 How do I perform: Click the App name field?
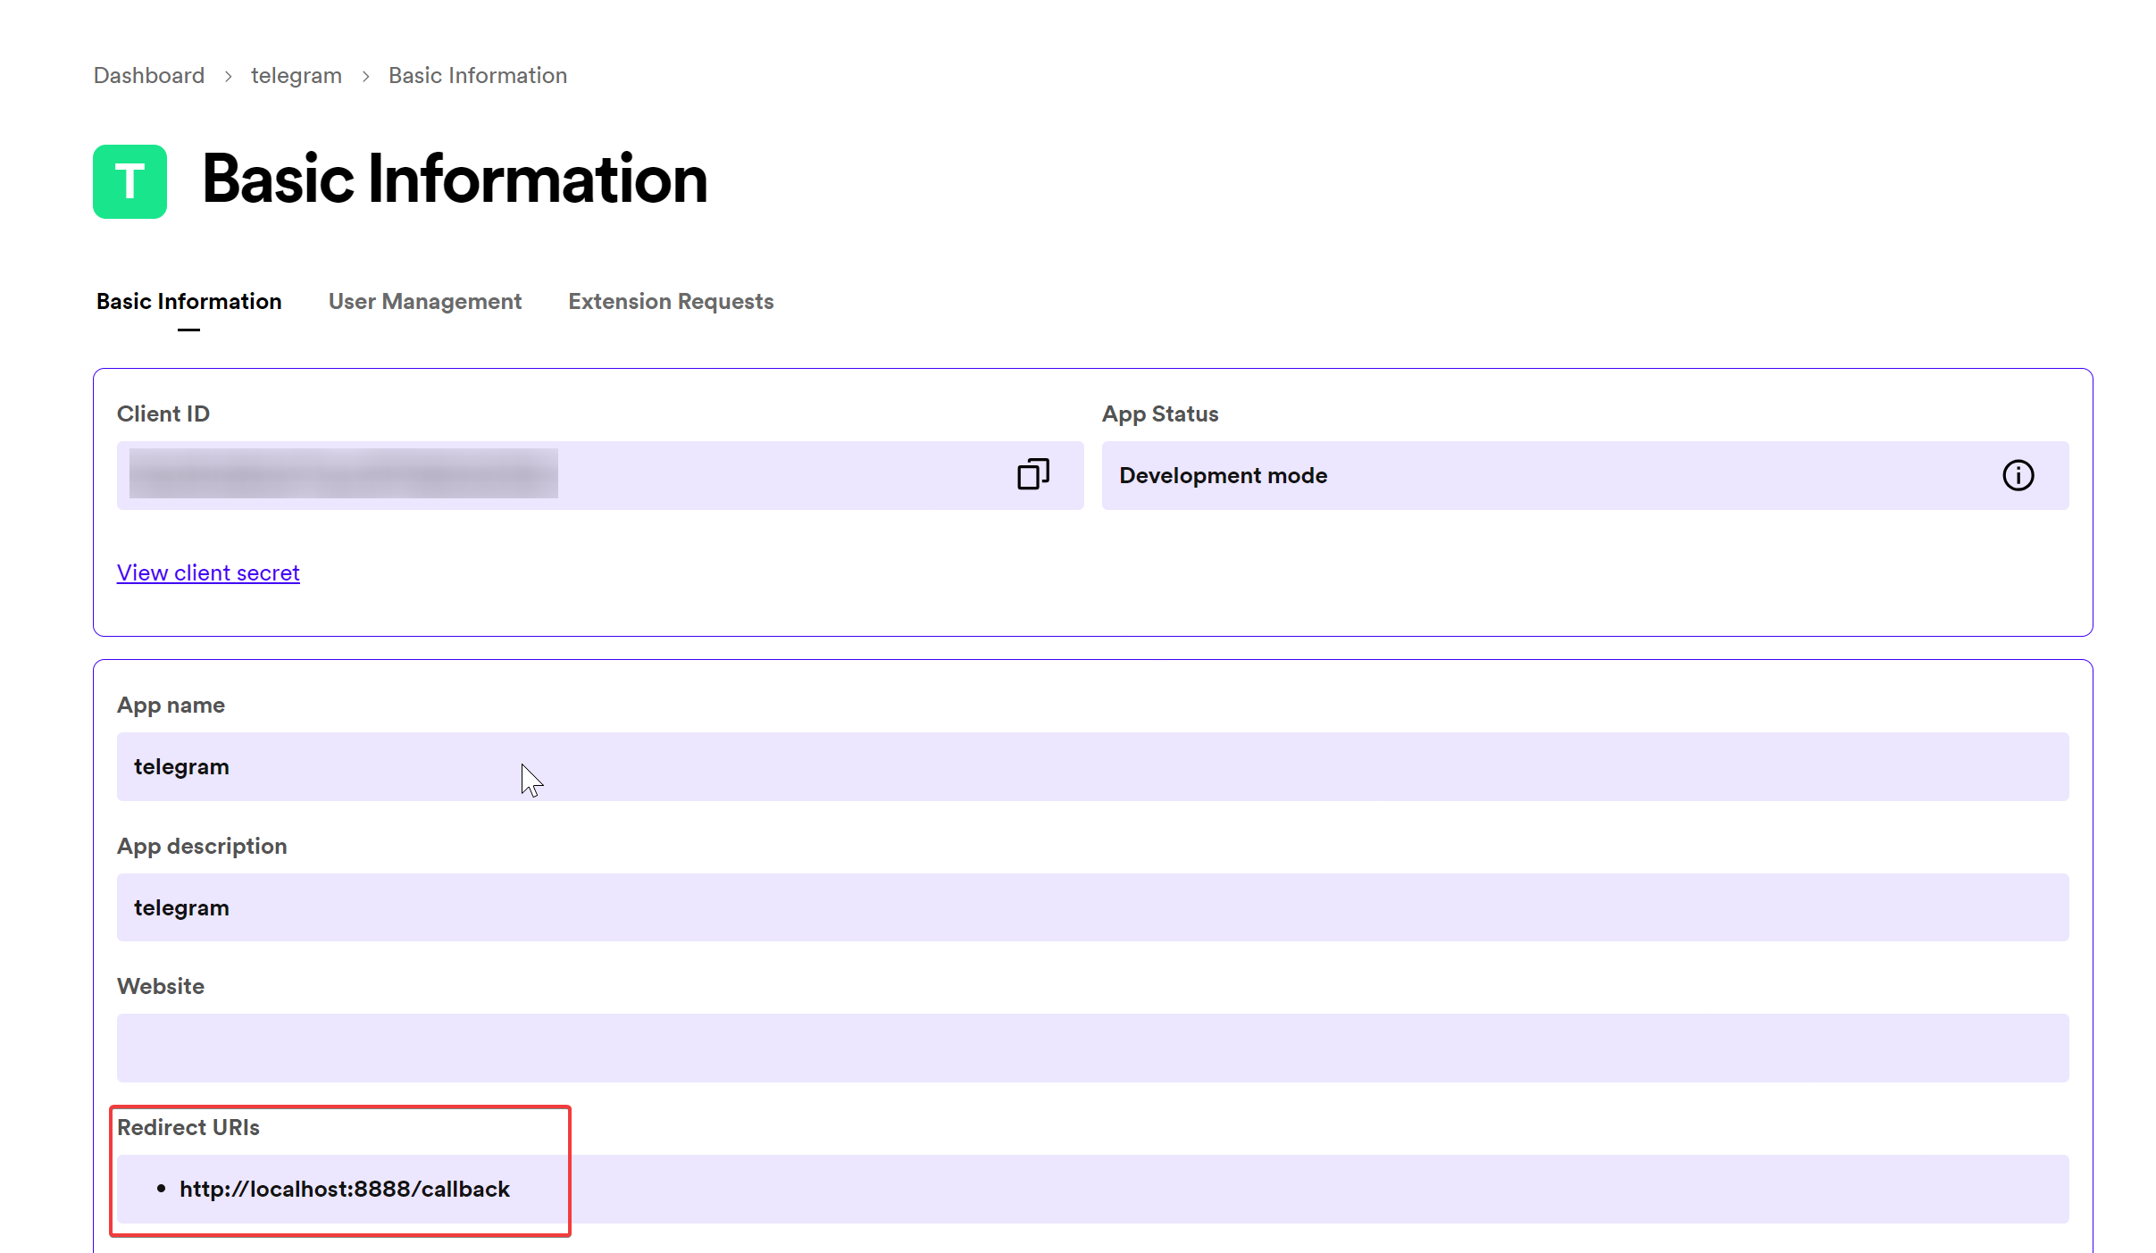(x=1091, y=767)
